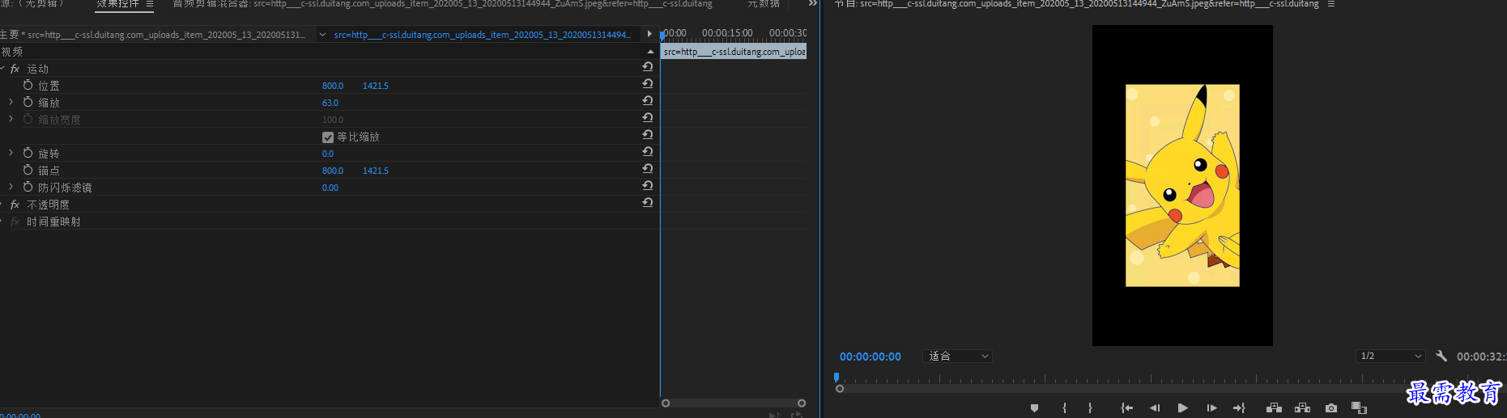Toggle animation stopwatch for 防闪烁滤镜
Viewport: 1507px width, 418px height.
(28, 187)
